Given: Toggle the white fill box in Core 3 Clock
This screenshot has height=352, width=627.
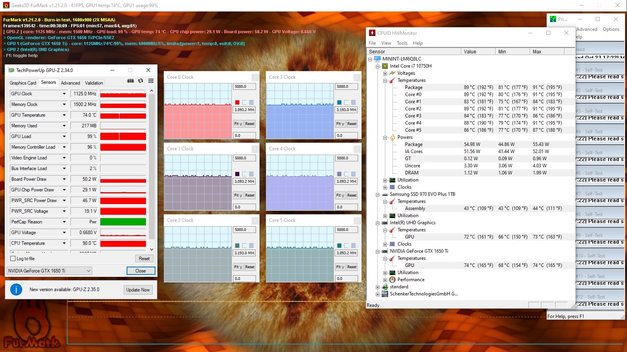Looking at the screenshot, I should tap(346, 102).
